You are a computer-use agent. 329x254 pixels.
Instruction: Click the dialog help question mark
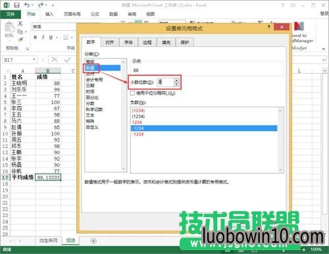point(269,27)
